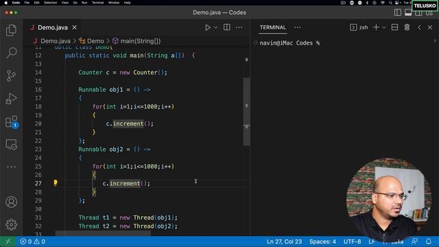Click "Counter c = new Counter();" line
The image size is (439, 247).
coord(123,73)
